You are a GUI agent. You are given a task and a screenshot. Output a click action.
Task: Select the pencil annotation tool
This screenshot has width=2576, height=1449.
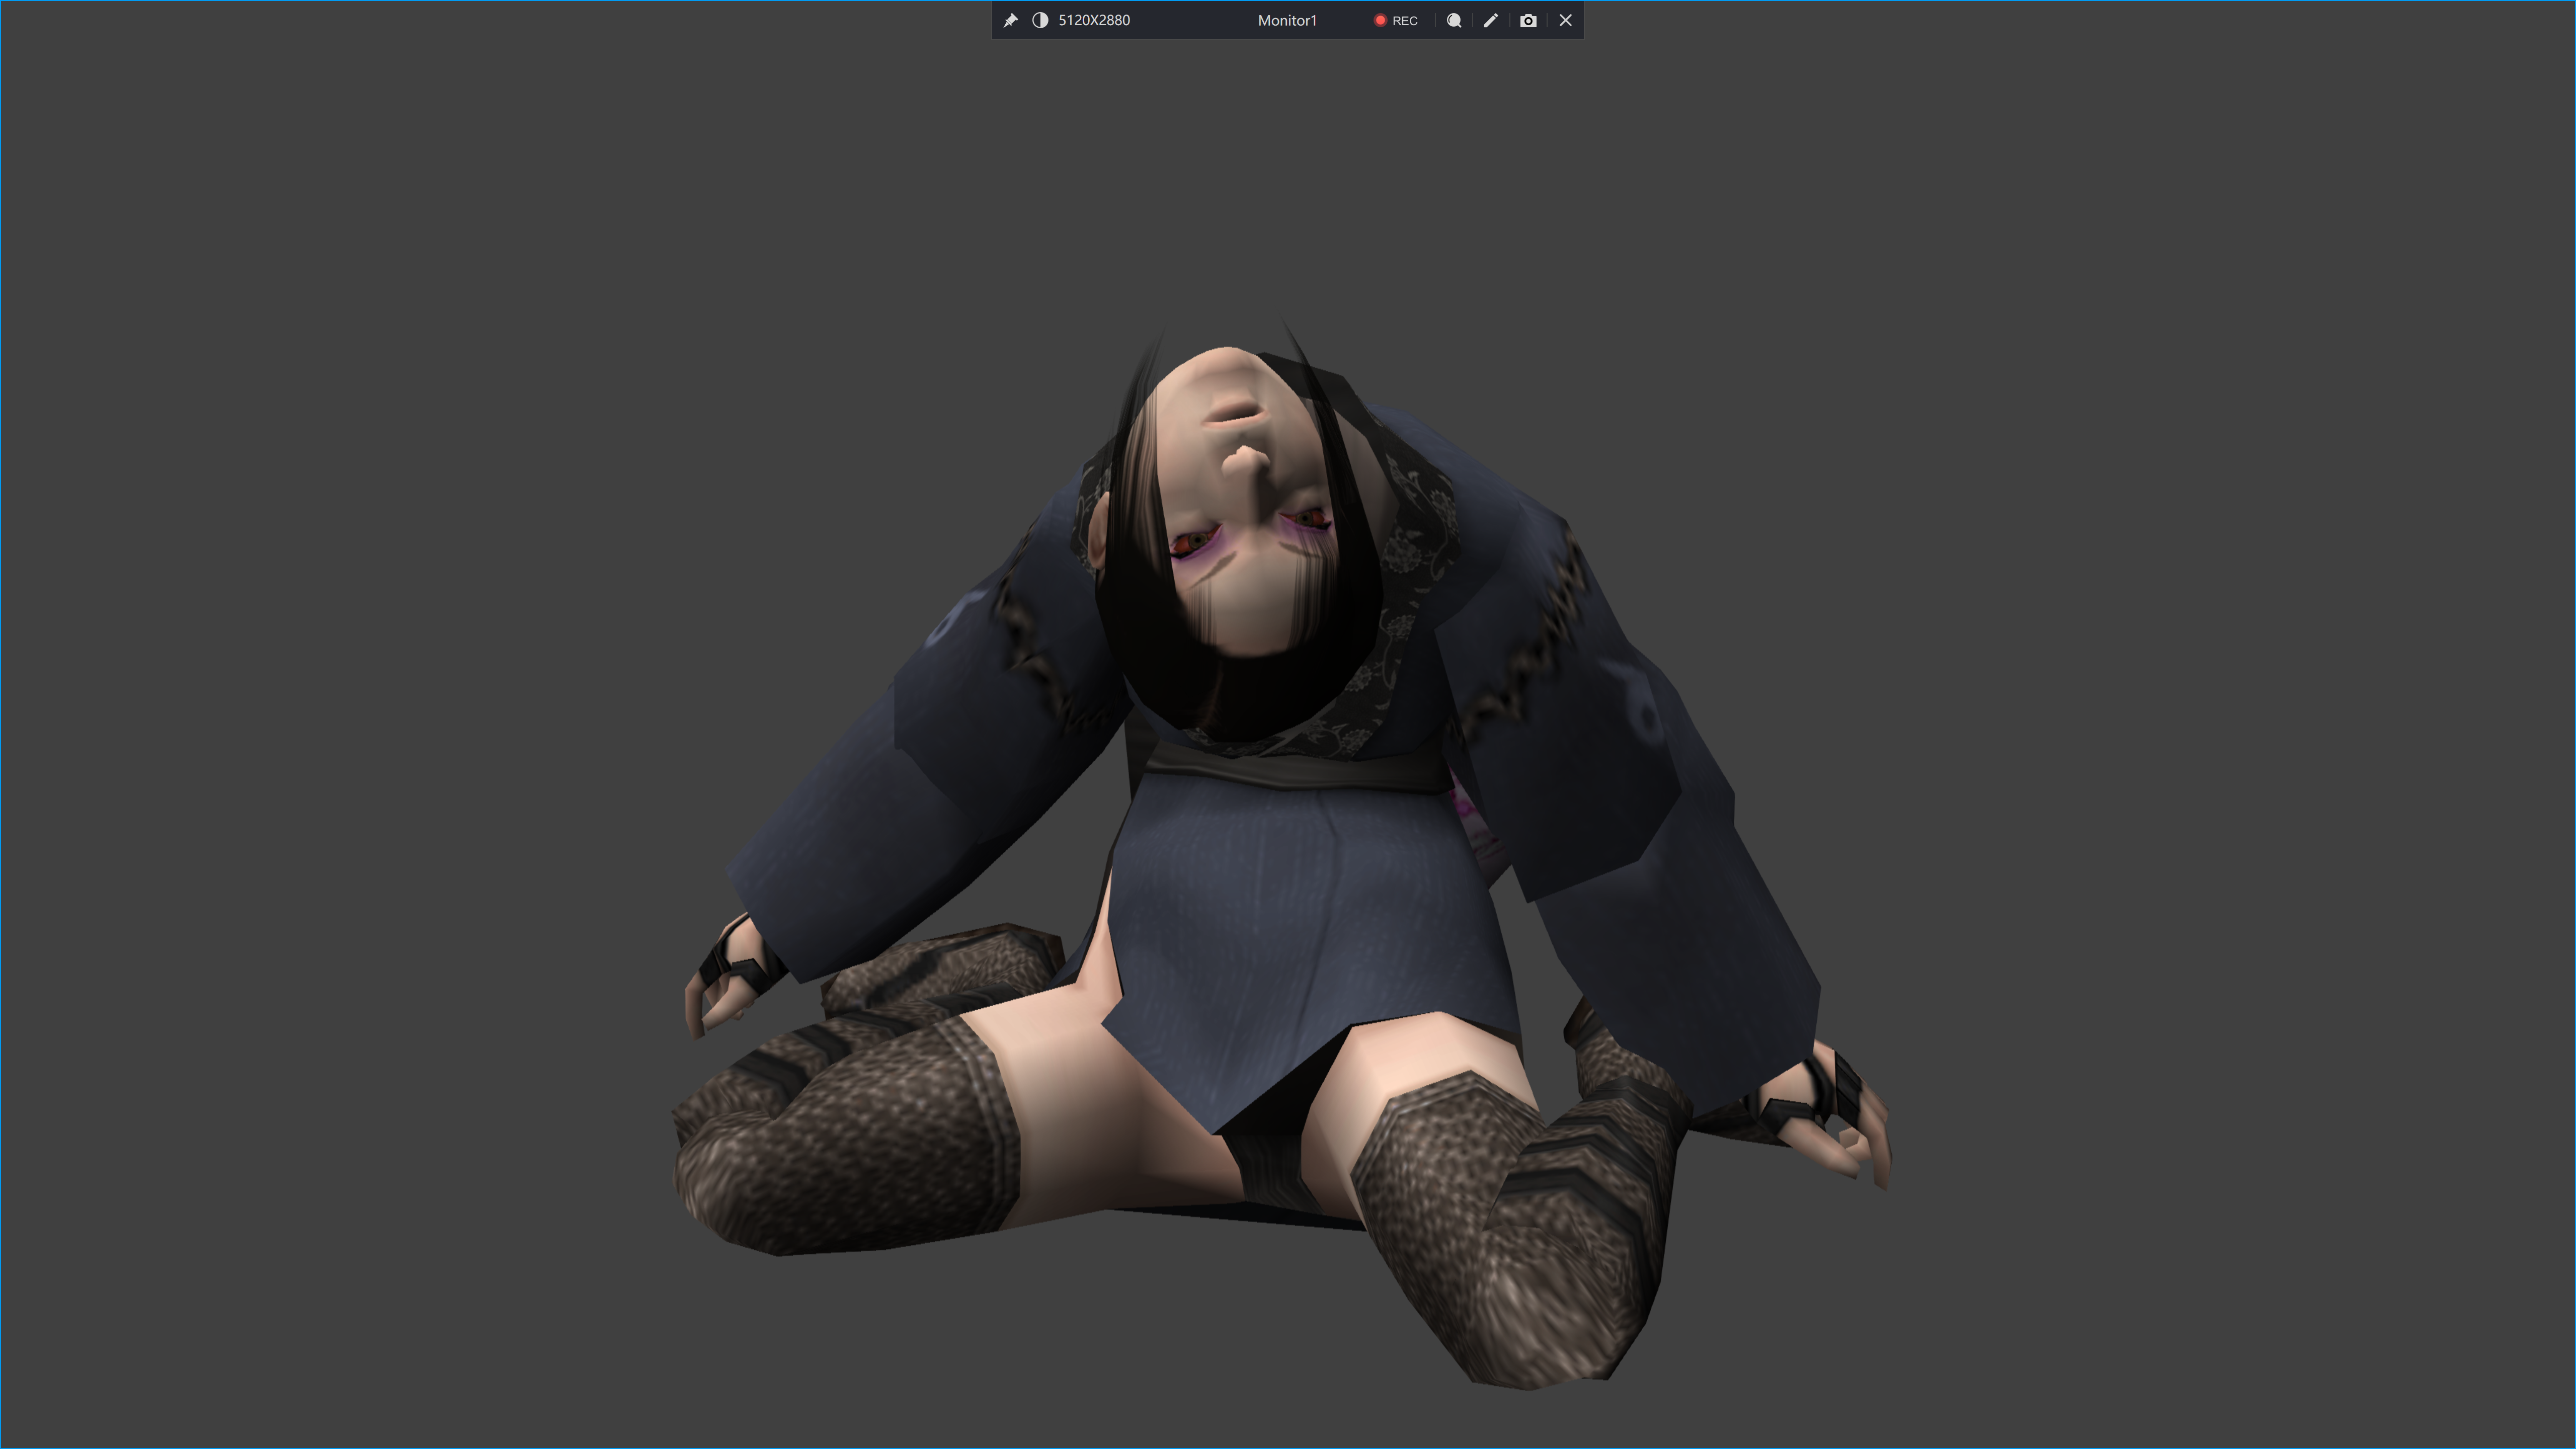click(1490, 20)
